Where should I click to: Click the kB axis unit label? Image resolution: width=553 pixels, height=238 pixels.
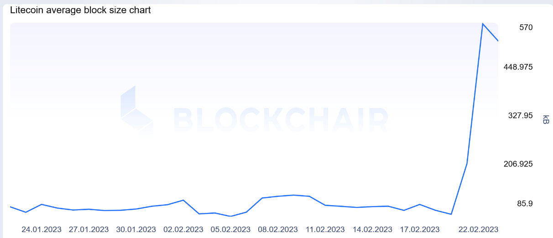546,119
